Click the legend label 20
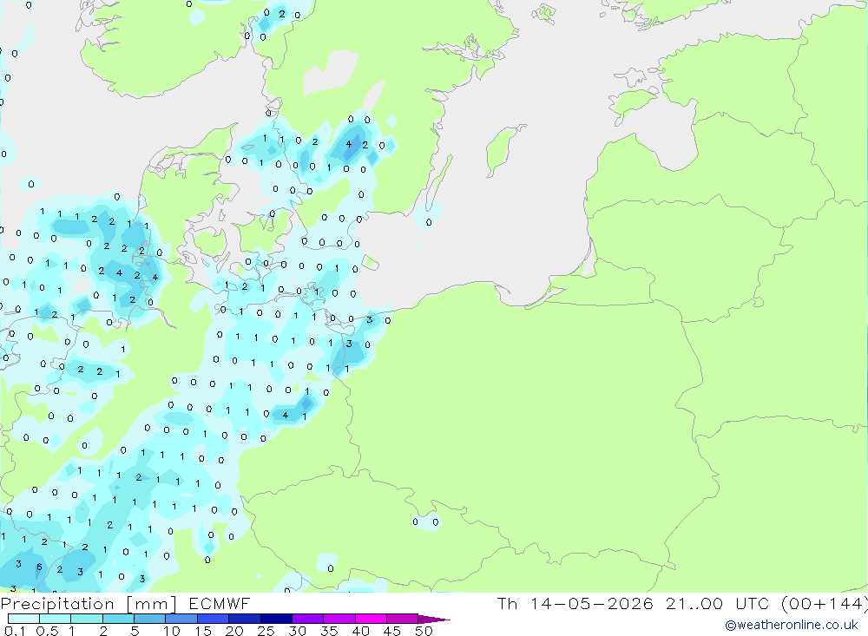 click(234, 631)
